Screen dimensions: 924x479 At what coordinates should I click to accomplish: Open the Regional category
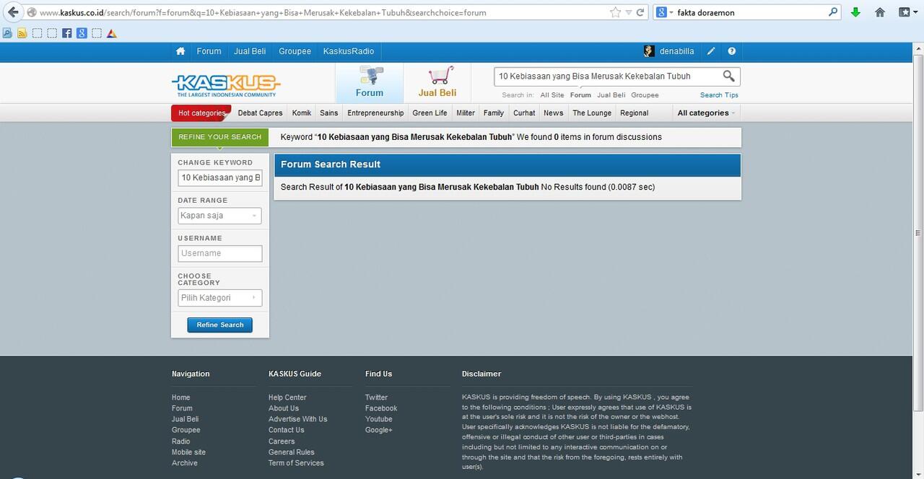point(635,113)
